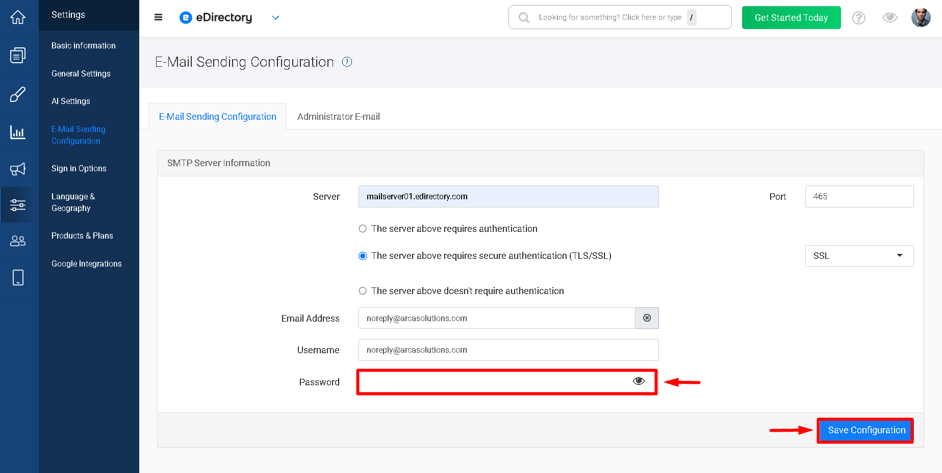Viewport: 942px width, 473px height.
Task: Open E-Mail Sending Configuration sidebar item
Action: 79,135
